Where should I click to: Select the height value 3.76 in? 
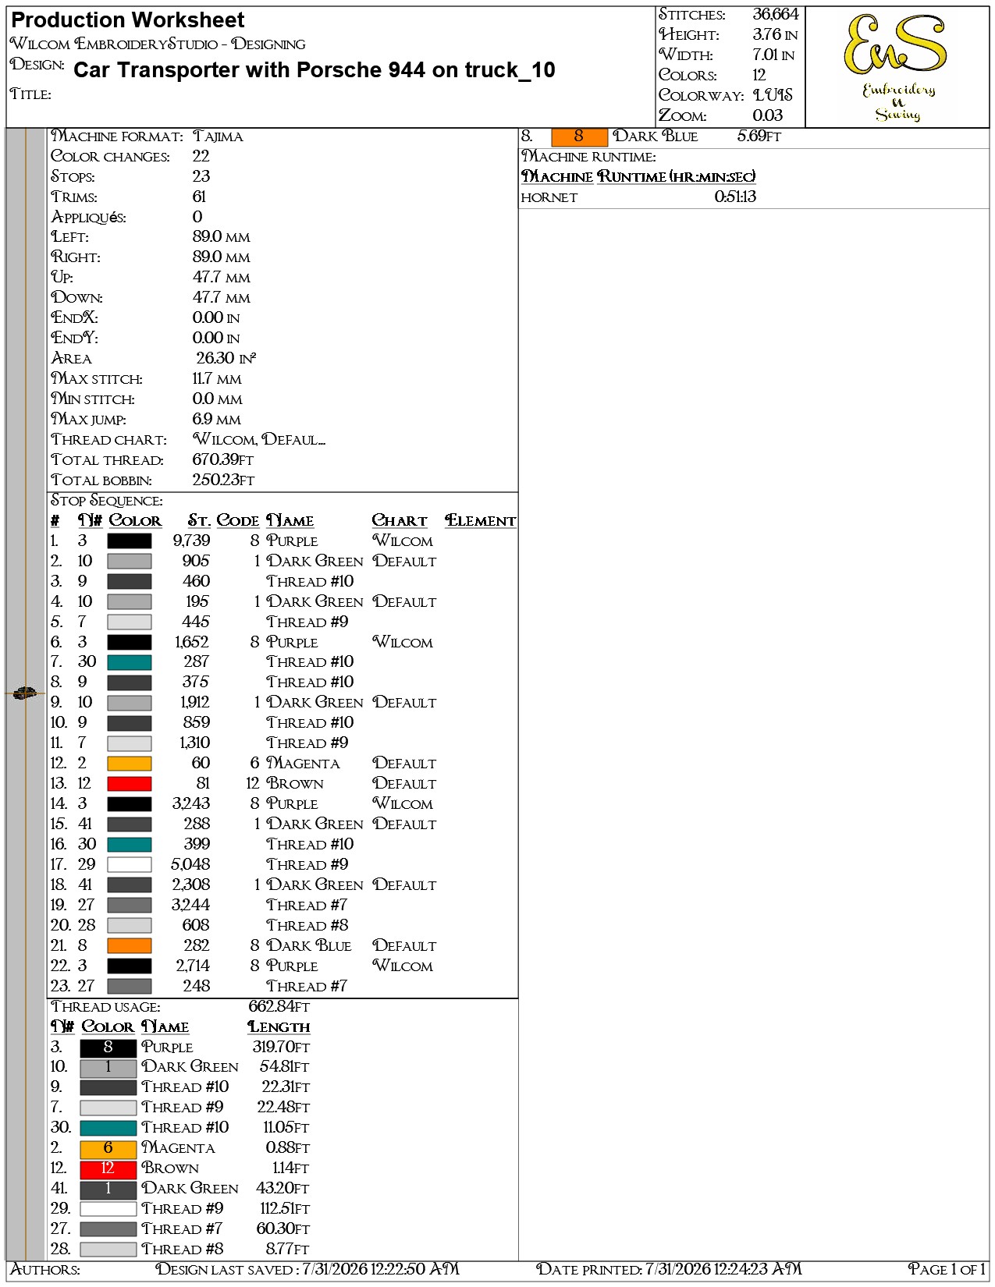(x=775, y=34)
